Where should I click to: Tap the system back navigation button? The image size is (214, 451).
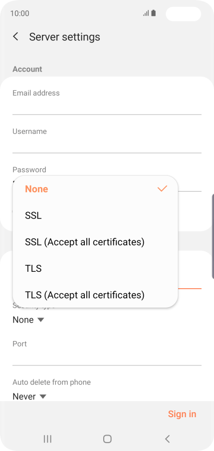pos(167,439)
